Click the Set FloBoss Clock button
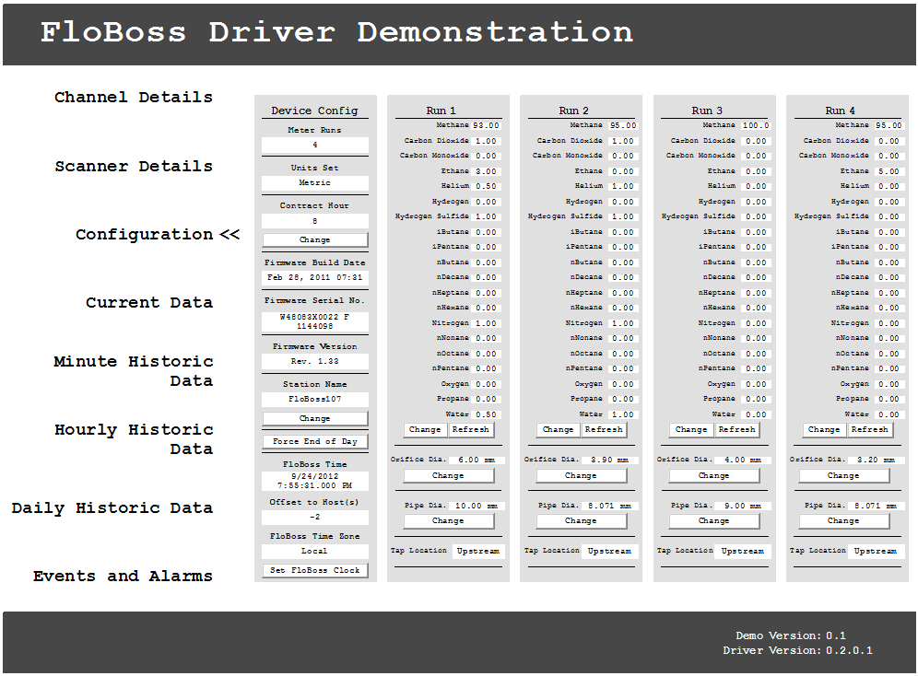The image size is (918, 676). 315,570
